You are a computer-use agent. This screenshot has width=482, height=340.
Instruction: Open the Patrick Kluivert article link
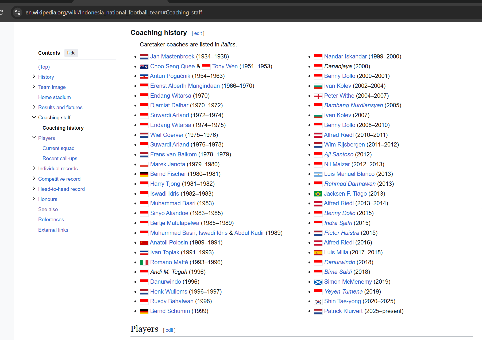pyautogui.click(x=343, y=311)
